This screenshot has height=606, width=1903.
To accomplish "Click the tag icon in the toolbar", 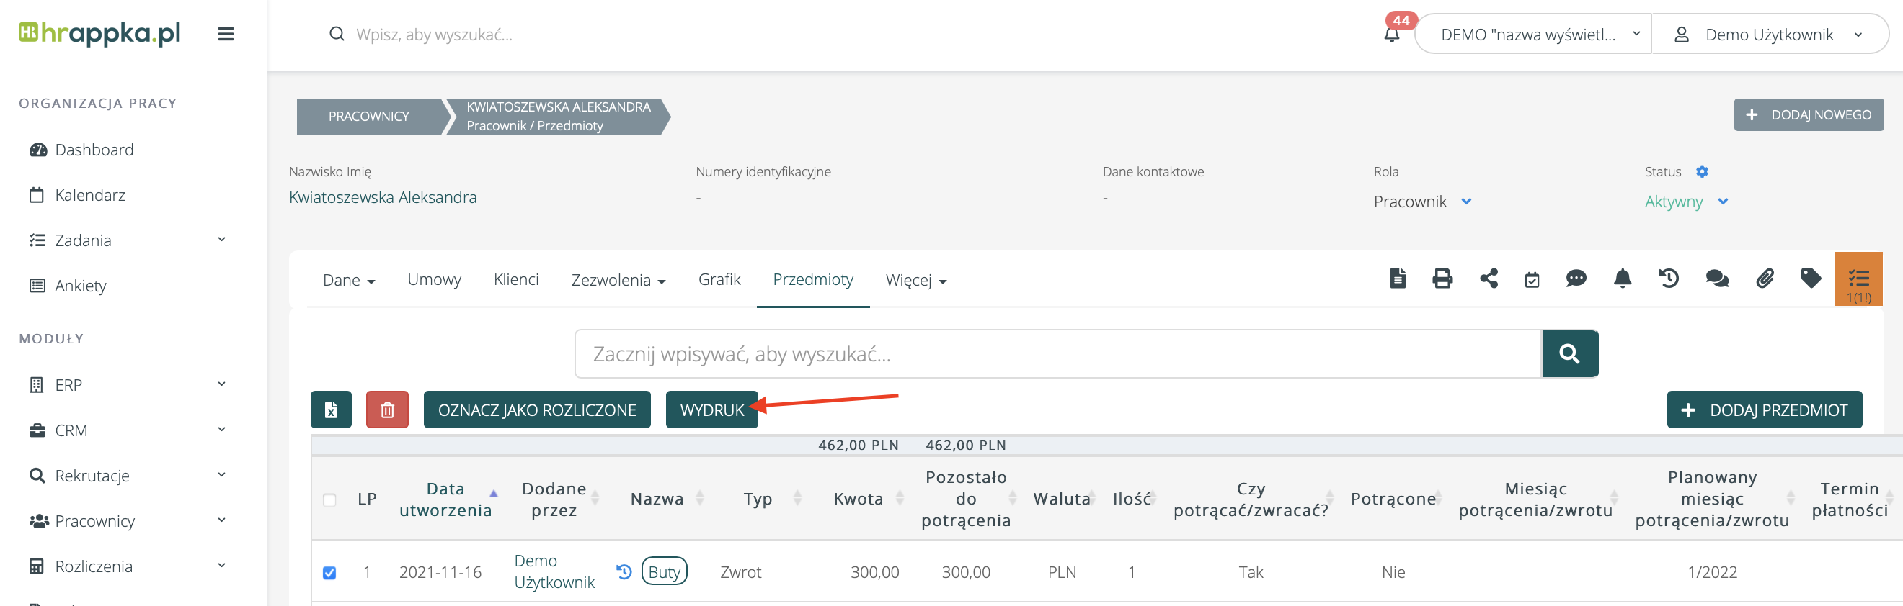I will pos(1811,279).
